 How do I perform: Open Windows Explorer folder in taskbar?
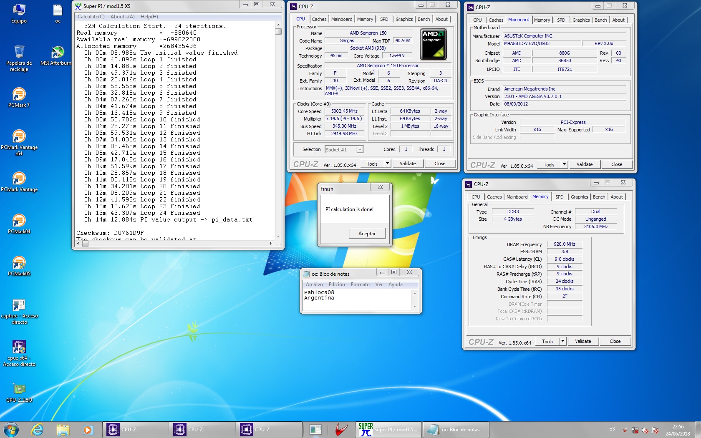point(63,430)
